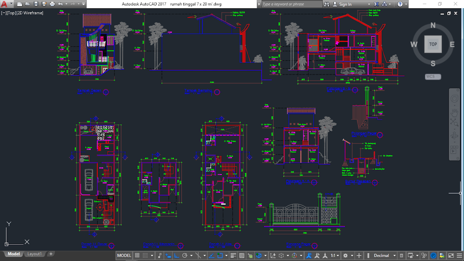Viewport: 464px width, 261px height.
Task: Toggle Polar Tracking in status bar
Action: point(185,256)
